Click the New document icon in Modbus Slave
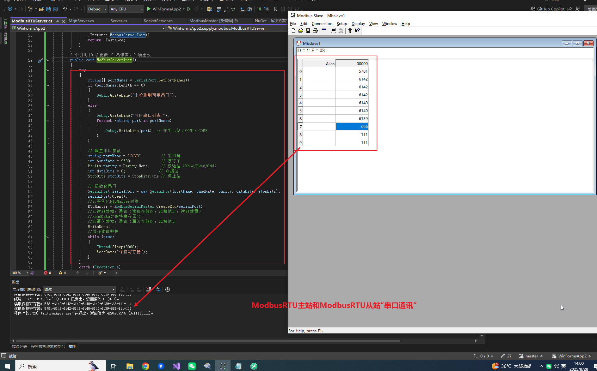The image size is (597, 371). (293, 31)
